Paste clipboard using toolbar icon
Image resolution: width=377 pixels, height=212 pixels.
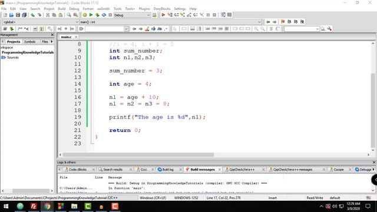coord(61,15)
